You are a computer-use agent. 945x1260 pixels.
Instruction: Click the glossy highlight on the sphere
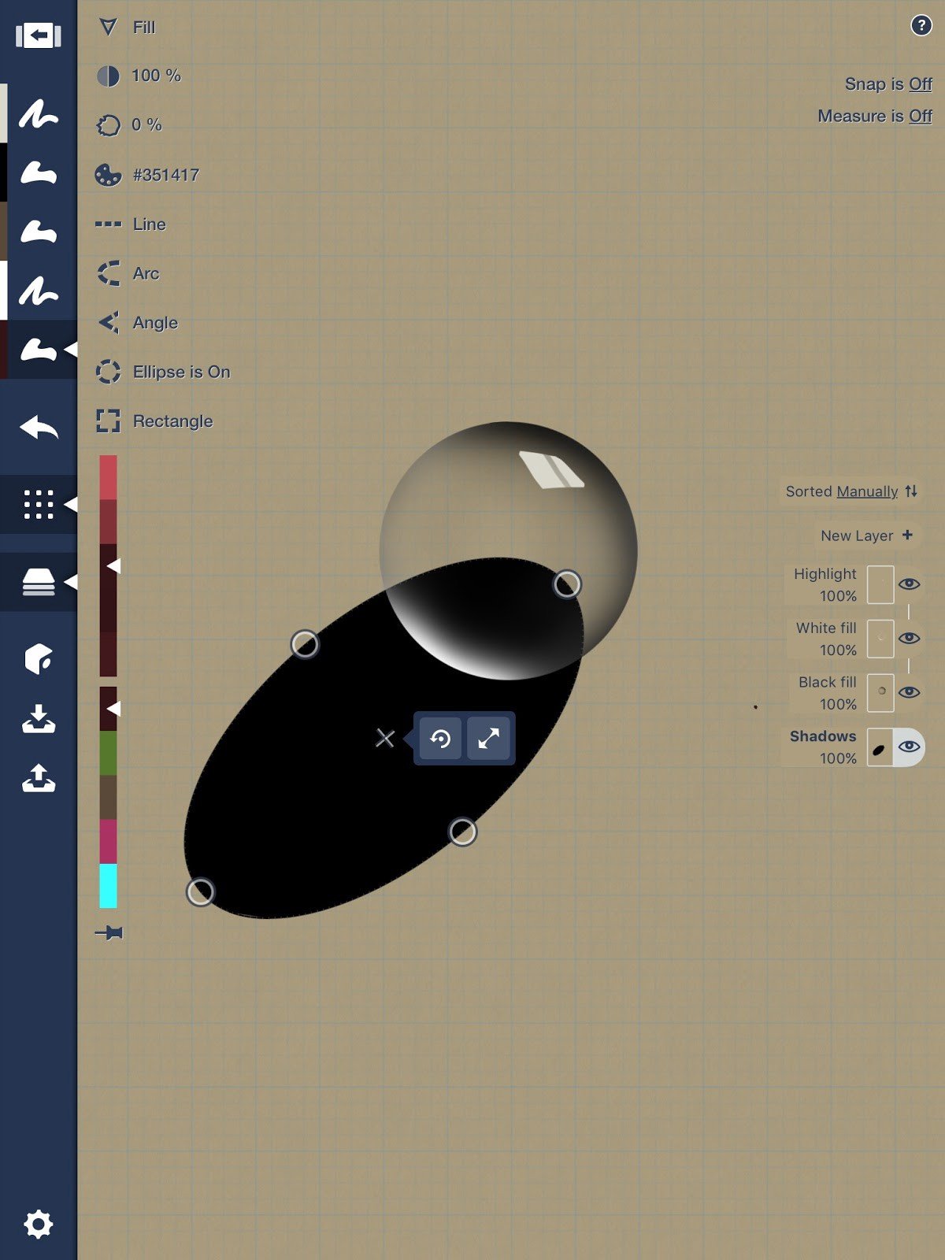[x=551, y=469]
